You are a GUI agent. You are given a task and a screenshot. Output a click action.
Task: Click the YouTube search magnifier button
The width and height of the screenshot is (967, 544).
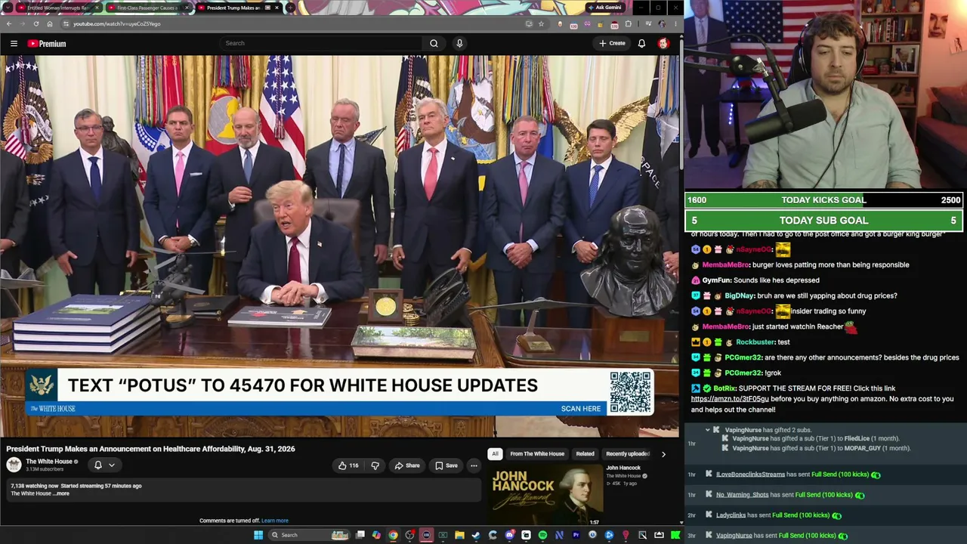(x=434, y=43)
